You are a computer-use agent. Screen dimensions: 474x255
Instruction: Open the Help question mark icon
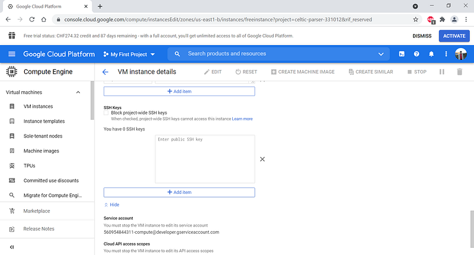click(417, 54)
